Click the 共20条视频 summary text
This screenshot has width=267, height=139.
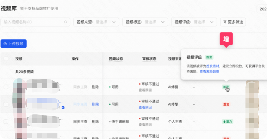24,72
